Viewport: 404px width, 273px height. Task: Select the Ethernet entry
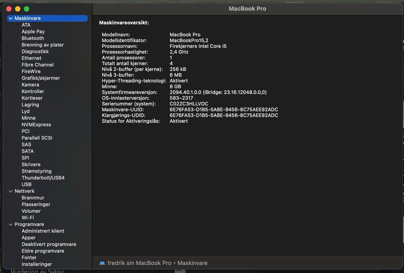coord(32,58)
